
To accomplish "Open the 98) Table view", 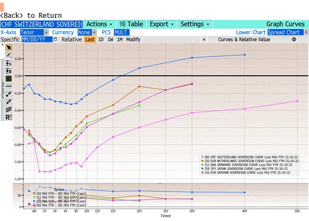I will pyautogui.click(x=131, y=24).
